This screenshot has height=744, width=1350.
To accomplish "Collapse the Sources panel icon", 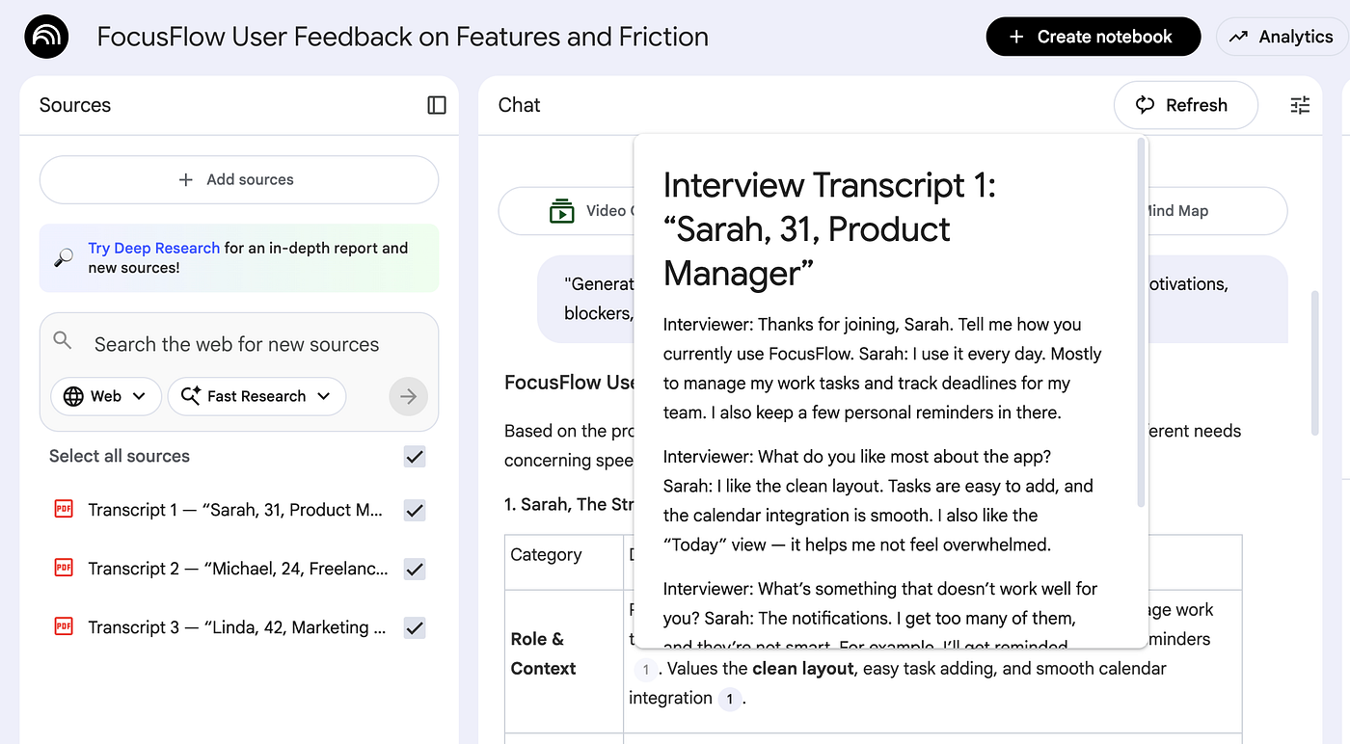I will coord(437,105).
